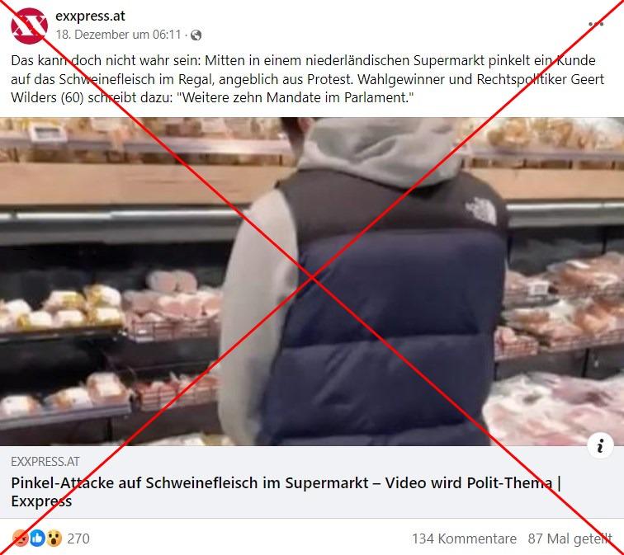
Task: Click the thumbs-up like reaction icon
Action: pos(37,539)
